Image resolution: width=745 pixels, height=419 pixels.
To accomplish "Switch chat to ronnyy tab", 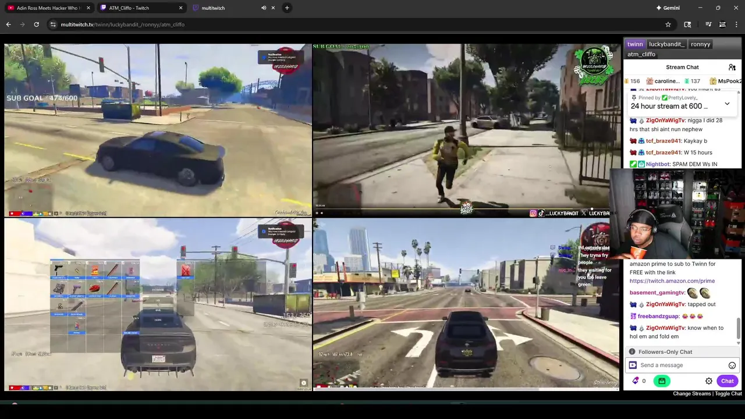I will coord(700,44).
